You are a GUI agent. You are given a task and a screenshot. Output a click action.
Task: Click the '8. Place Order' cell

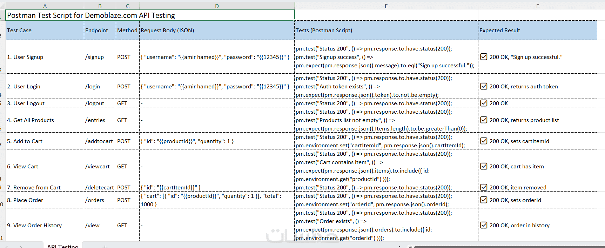(x=45, y=200)
